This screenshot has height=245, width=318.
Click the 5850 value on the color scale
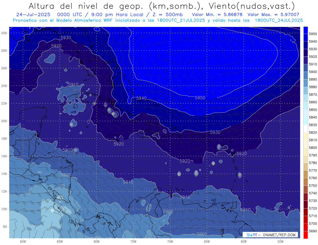point(313,110)
